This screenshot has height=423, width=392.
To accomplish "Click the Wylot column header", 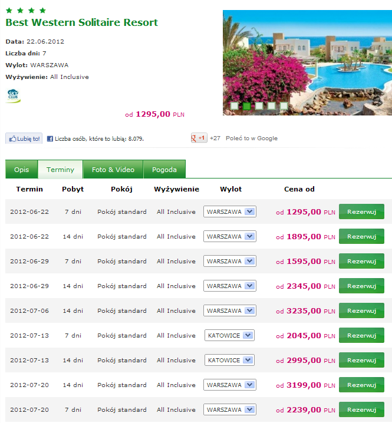I will [231, 189].
